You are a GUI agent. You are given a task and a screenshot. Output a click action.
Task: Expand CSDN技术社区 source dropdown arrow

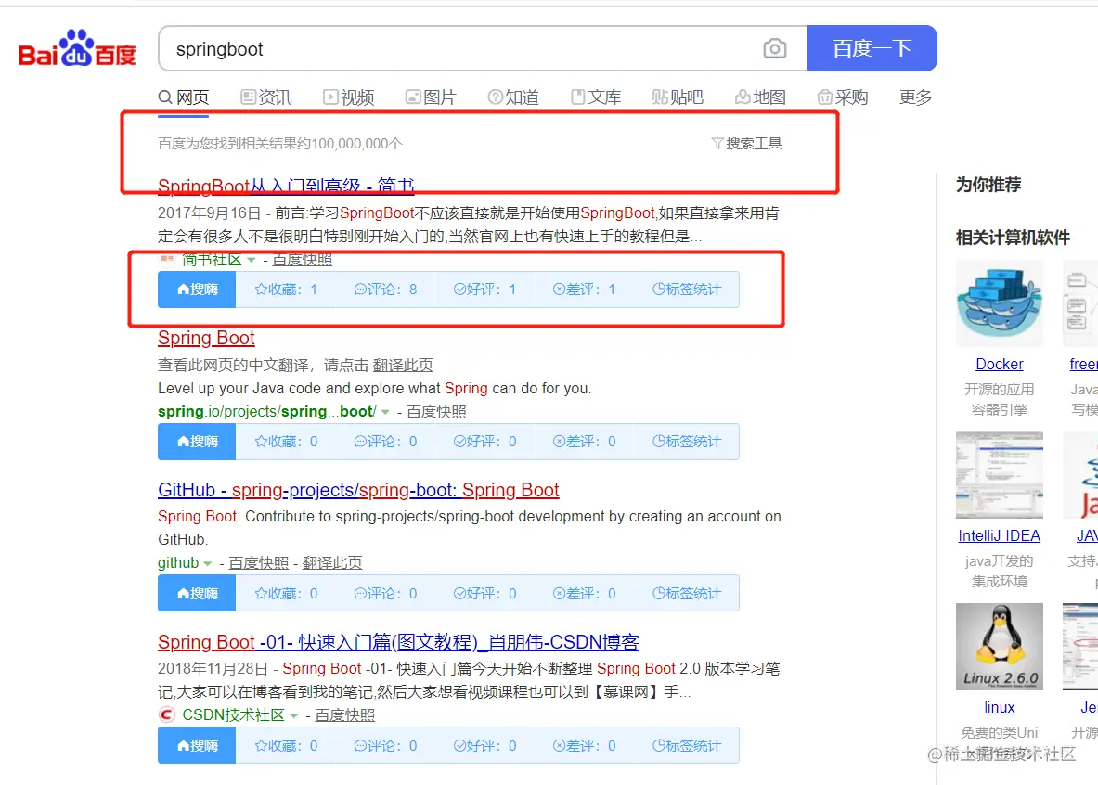[294, 715]
